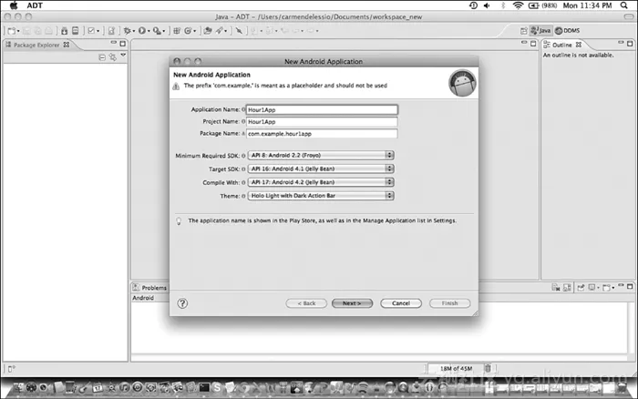Select the Package Explorer tab
Screen dimensions: 638x399
coord(37,45)
